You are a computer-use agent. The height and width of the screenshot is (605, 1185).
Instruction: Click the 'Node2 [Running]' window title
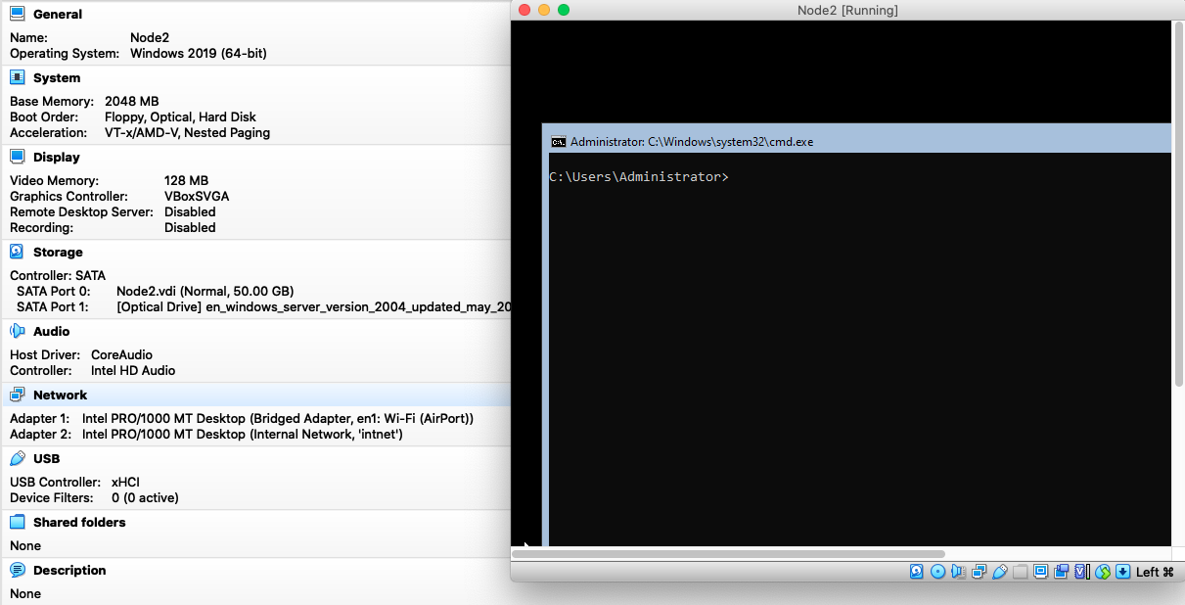[x=847, y=10]
